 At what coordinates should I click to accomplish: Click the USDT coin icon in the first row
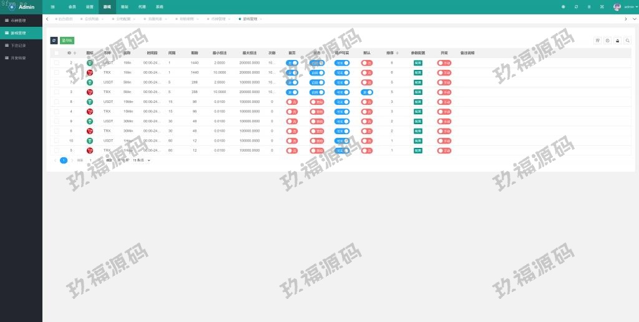click(x=89, y=63)
